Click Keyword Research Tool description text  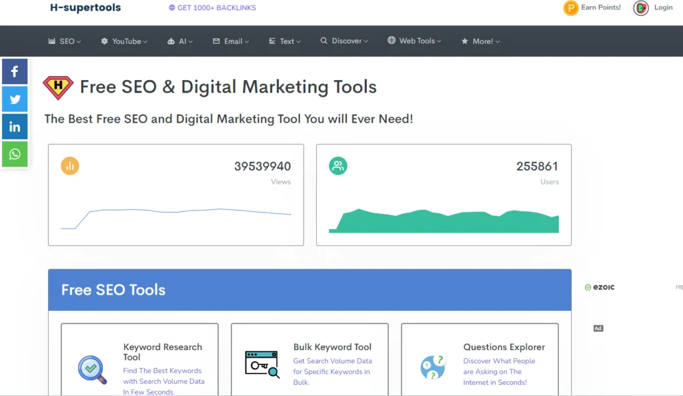164,381
